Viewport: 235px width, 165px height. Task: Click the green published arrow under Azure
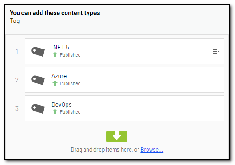(x=55, y=83)
